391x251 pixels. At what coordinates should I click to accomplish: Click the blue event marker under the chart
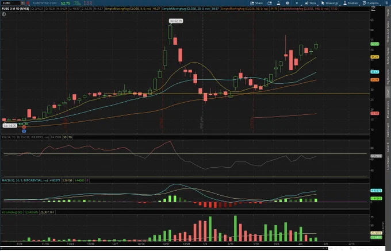coord(24,131)
